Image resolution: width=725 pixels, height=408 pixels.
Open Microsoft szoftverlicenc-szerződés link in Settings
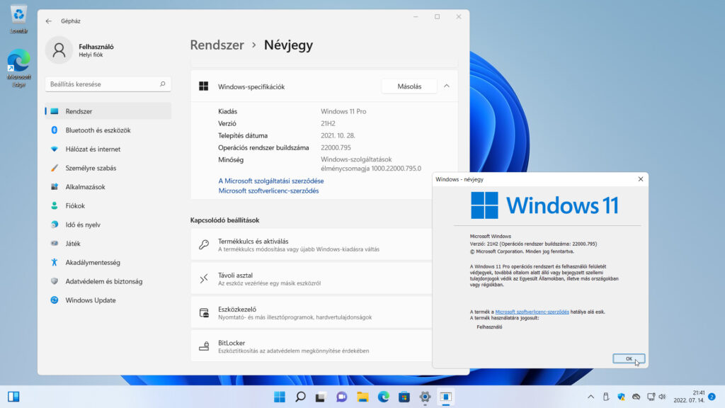coord(268,191)
